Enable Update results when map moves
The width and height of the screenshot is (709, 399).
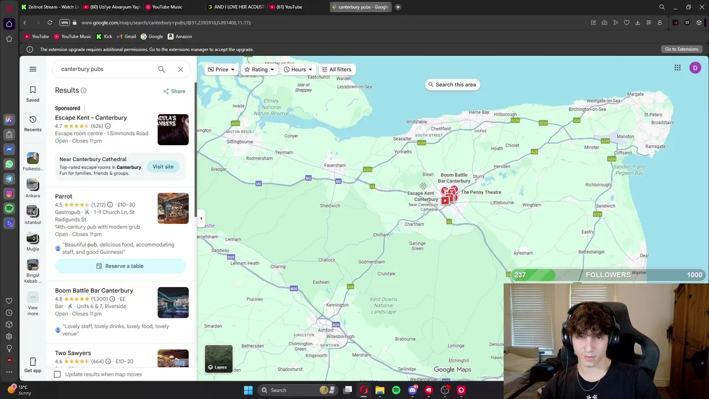click(x=57, y=374)
